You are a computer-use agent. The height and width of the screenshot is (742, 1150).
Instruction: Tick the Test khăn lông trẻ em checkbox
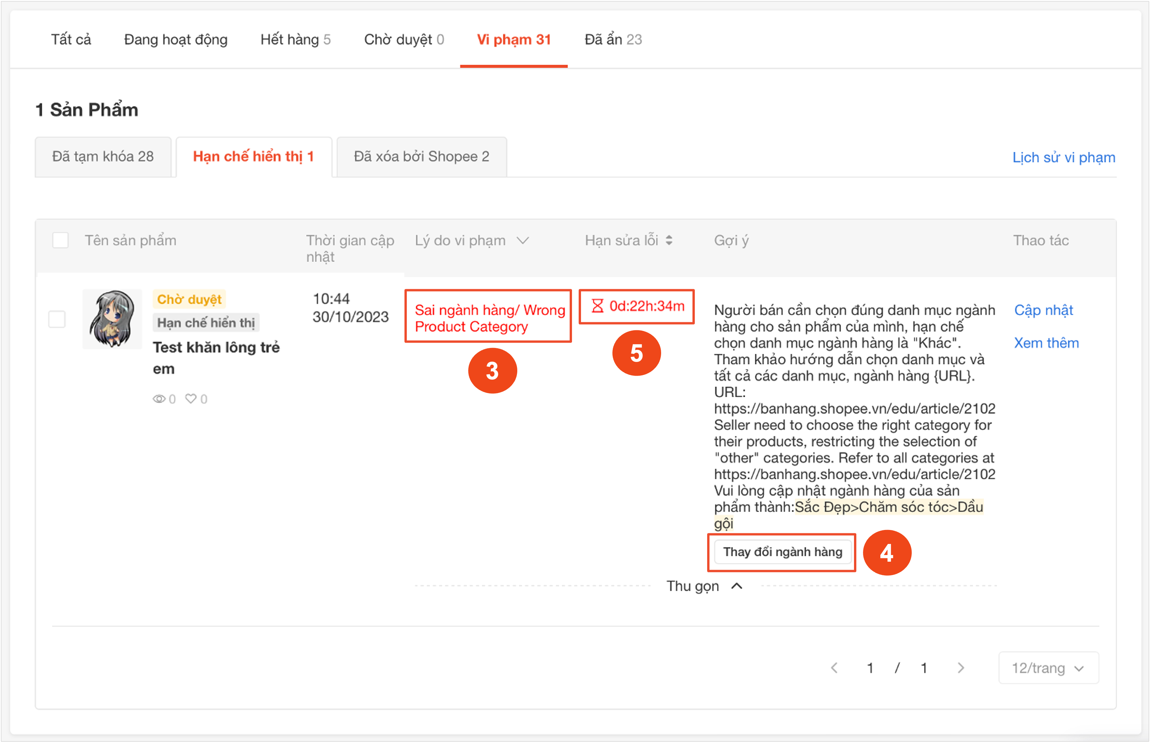click(57, 319)
